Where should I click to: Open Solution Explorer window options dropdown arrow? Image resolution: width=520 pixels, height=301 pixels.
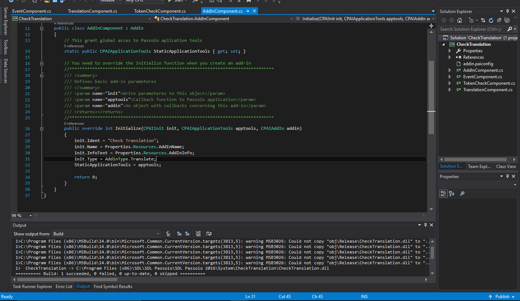coord(502,12)
